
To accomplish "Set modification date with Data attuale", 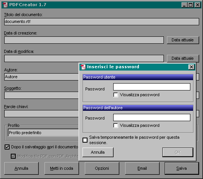I will 183,59.
